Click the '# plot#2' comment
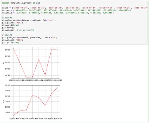The height and width of the screenshot is (123, 149). tap(7, 35)
